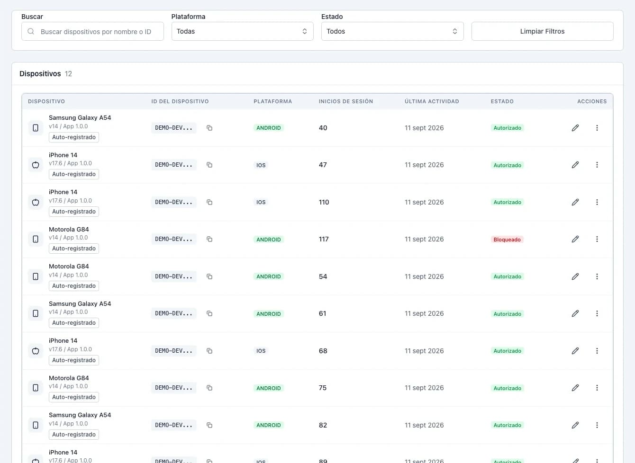The width and height of the screenshot is (635, 463).
Task: Click the Dispositivos heading with count 12
Action: coord(46,74)
